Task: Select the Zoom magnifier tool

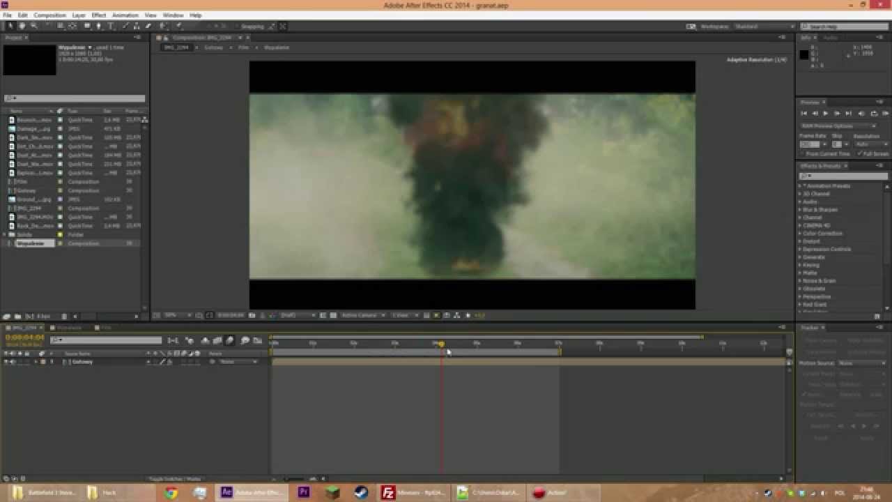Action: click(x=33, y=26)
